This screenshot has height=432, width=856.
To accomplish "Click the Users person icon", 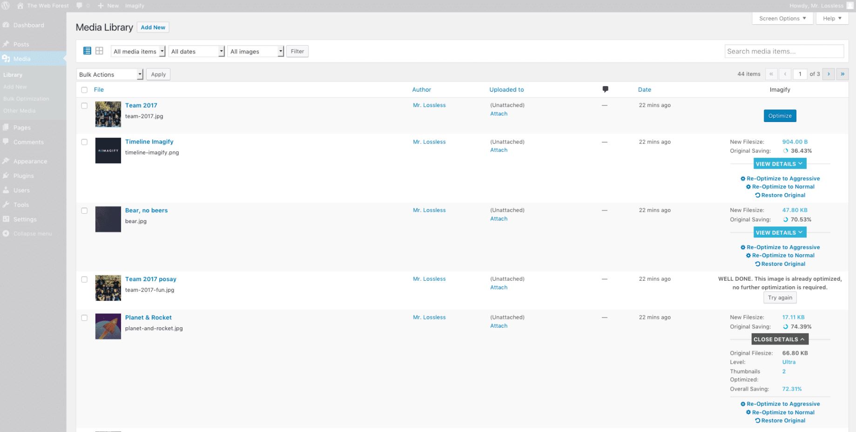I will pos(6,190).
